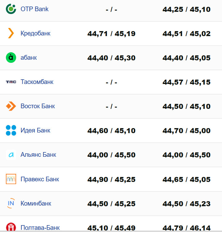Click the Коминбанк IN logo icon
This screenshot has height=232, width=222.
(11, 203)
